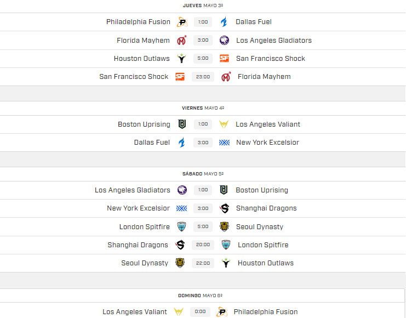The width and height of the screenshot is (406, 318).
Task: Select Dallas Fuel logo in Viernes 3:00 match
Action: point(182,143)
